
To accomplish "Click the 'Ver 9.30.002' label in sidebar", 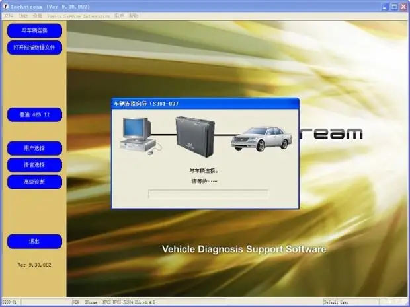I will pyautogui.click(x=34, y=265).
